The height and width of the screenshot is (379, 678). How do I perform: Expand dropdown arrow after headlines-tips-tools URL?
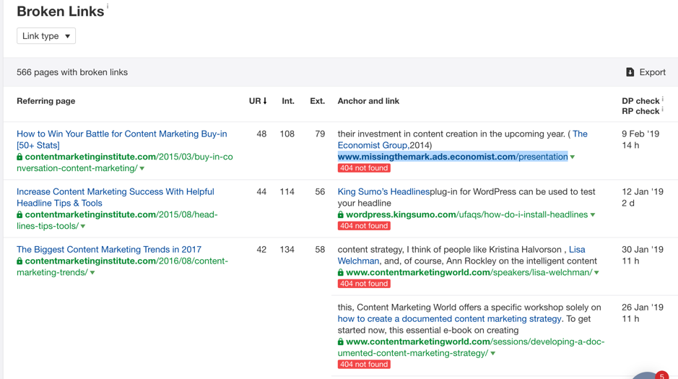[83, 227]
